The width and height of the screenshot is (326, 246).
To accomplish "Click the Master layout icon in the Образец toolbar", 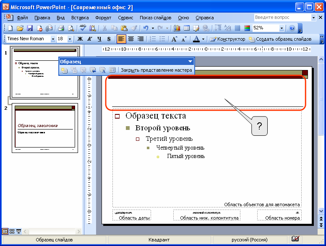I will point(112,70).
